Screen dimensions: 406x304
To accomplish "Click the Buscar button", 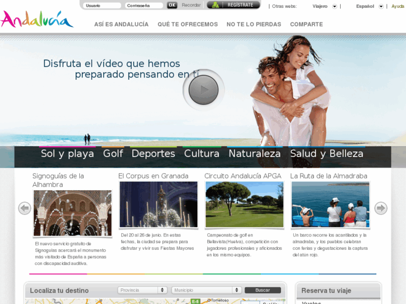I will (262, 290).
